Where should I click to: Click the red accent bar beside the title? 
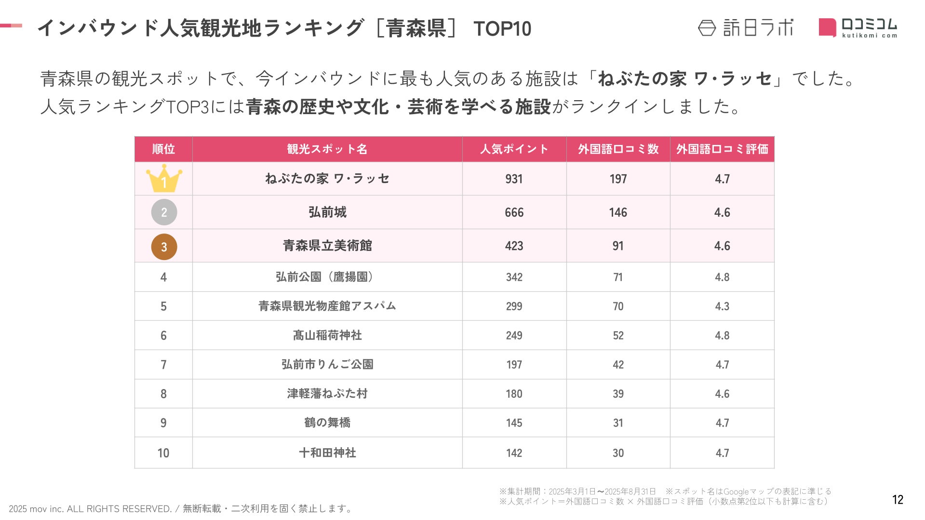11,26
